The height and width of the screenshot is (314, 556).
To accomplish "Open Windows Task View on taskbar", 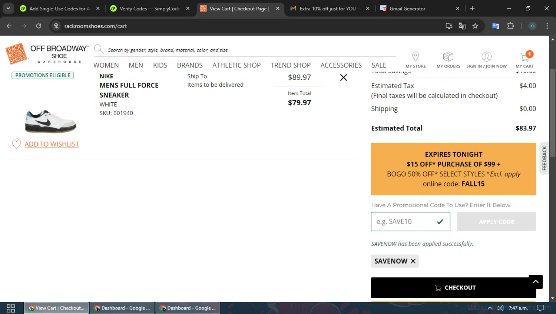I will tap(11, 308).
